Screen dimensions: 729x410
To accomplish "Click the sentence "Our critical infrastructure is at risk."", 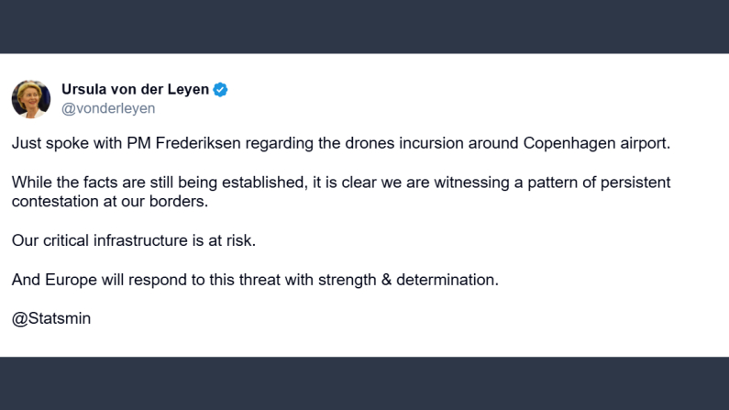I will (136, 240).
